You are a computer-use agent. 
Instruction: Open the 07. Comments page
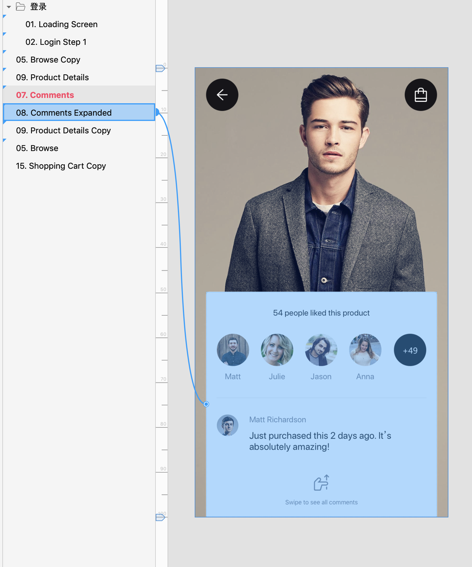(x=45, y=95)
